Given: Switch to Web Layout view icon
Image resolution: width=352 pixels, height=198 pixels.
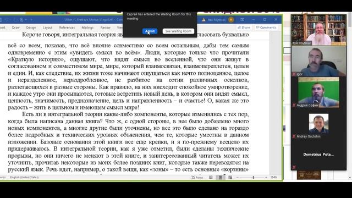Looking at the screenshot, I should pyautogui.click(x=230, y=177).
